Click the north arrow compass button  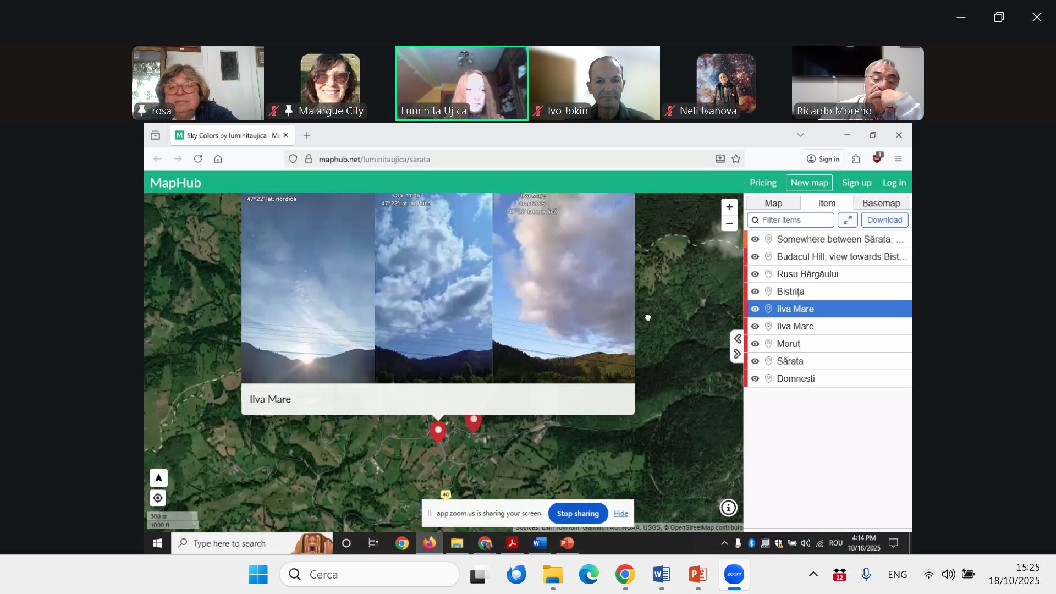(158, 478)
